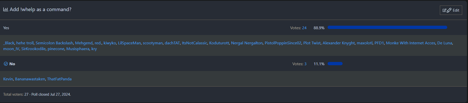Open voter profile SirKrookodile
The height and width of the screenshot is (103, 468).
(x=33, y=49)
